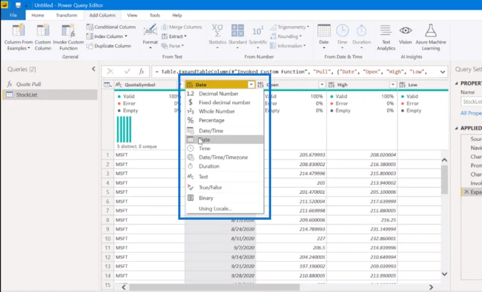Open the Standard number operations
Image resolution: width=482 pixels, height=292 pixels.
point(237,37)
